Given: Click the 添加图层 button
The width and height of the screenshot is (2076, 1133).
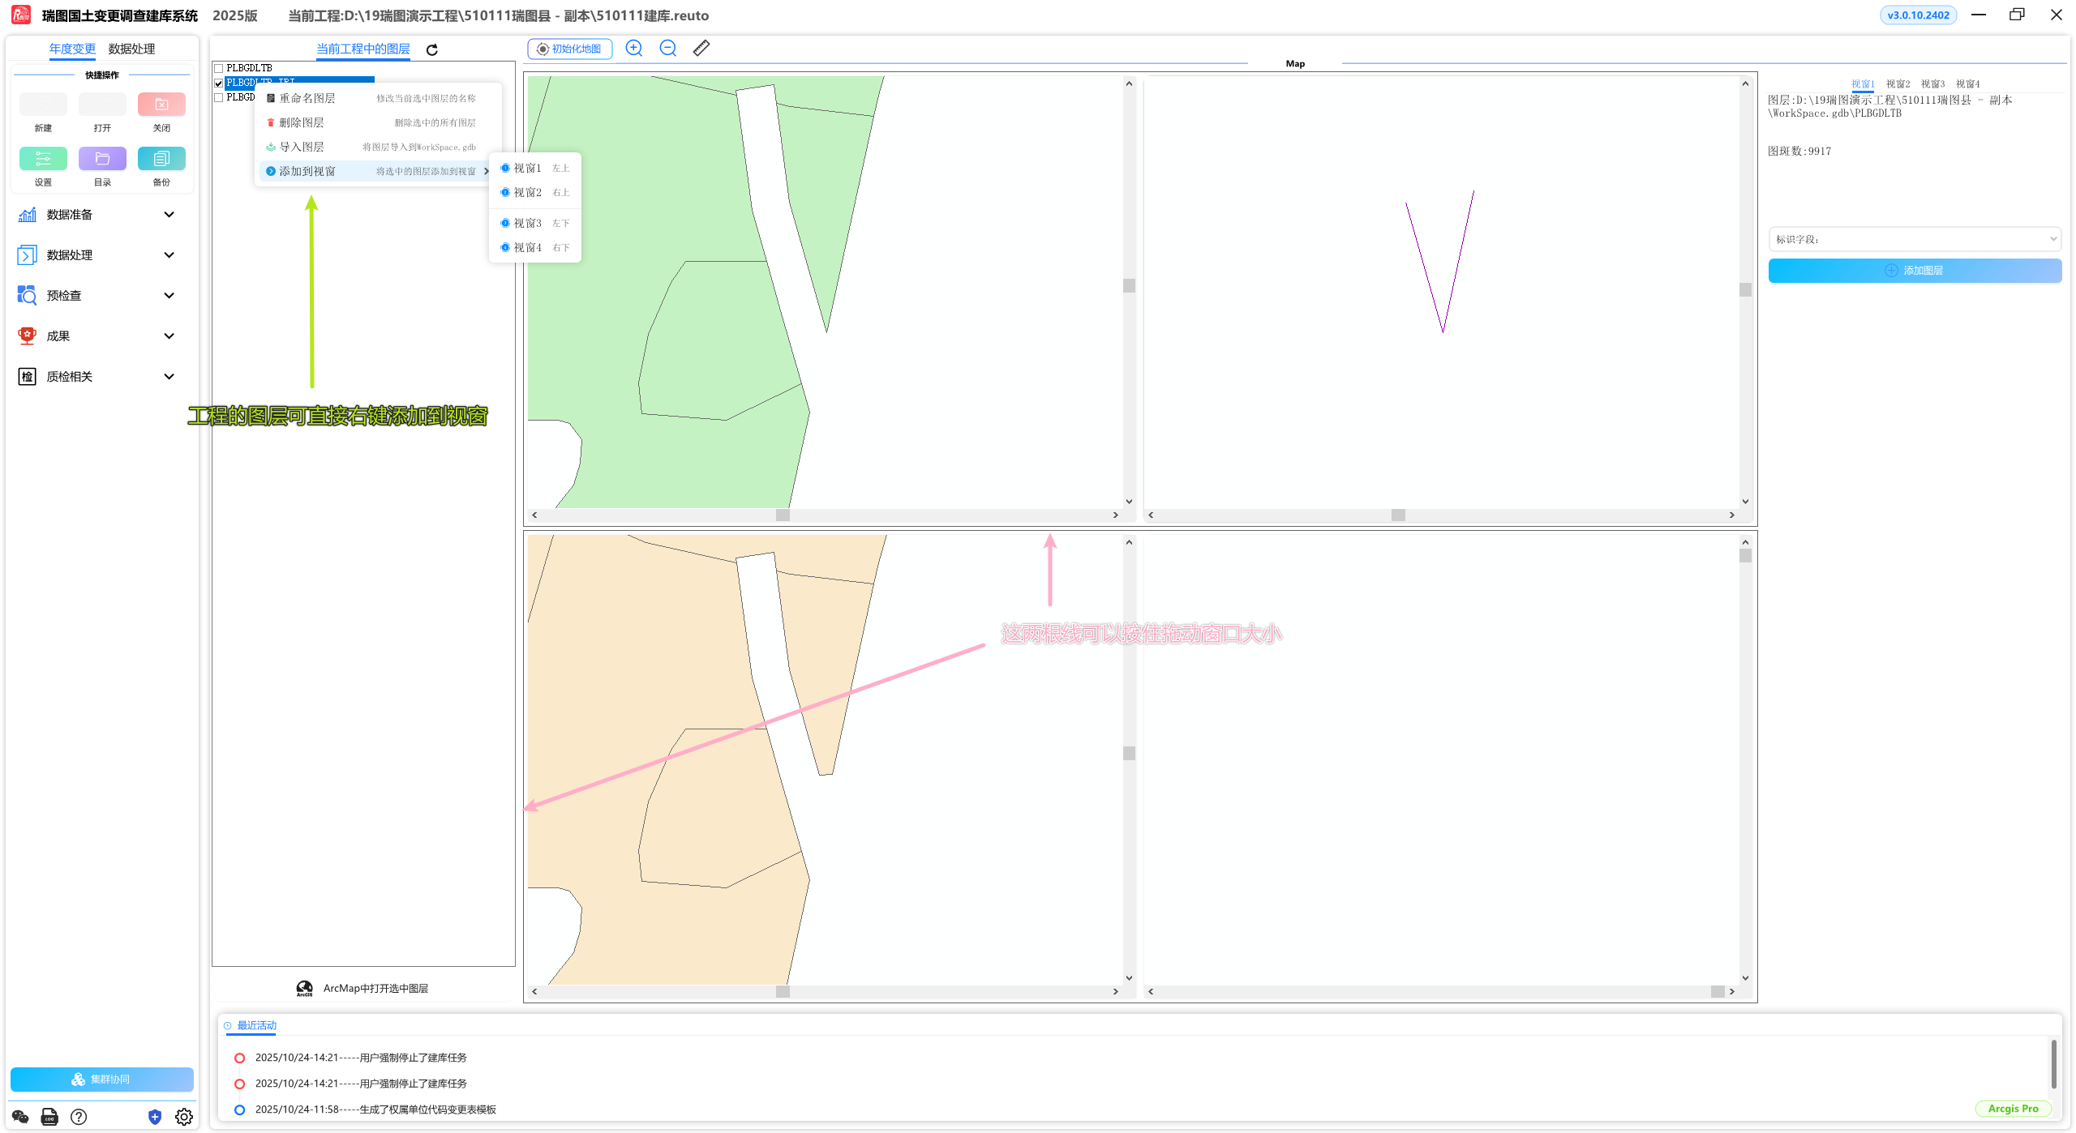Looking at the screenshot, I should (1914, 271).
